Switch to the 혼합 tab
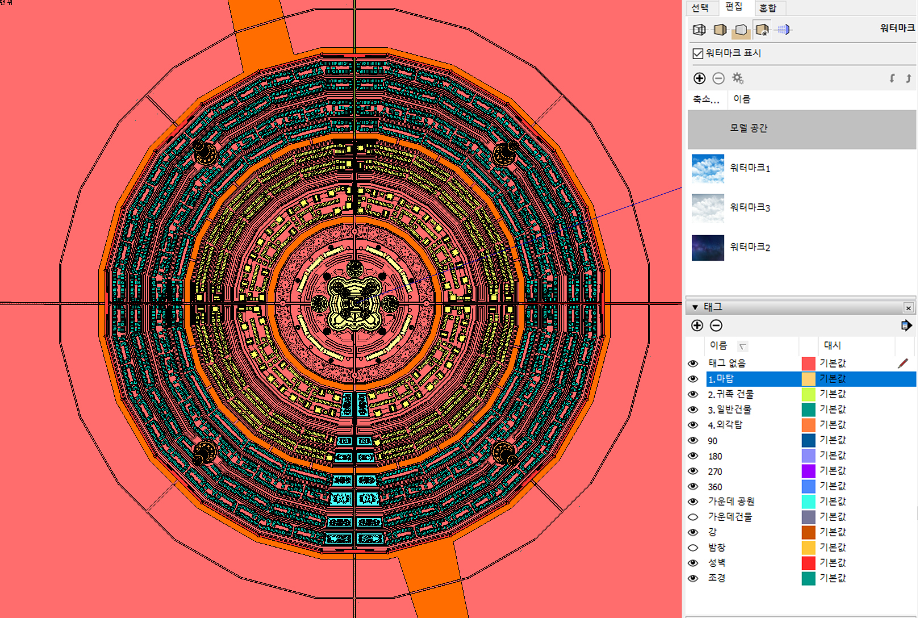The width and height of the screenshot is (918, 618). pyautogui.click(x=767, y=8)
